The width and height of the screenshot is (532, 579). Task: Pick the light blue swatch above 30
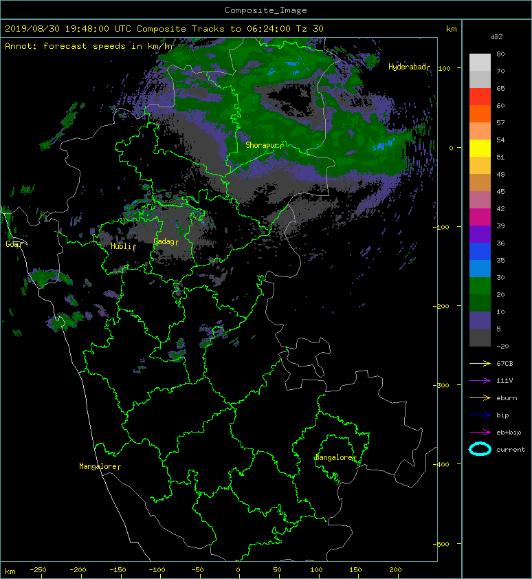[480, 269]
